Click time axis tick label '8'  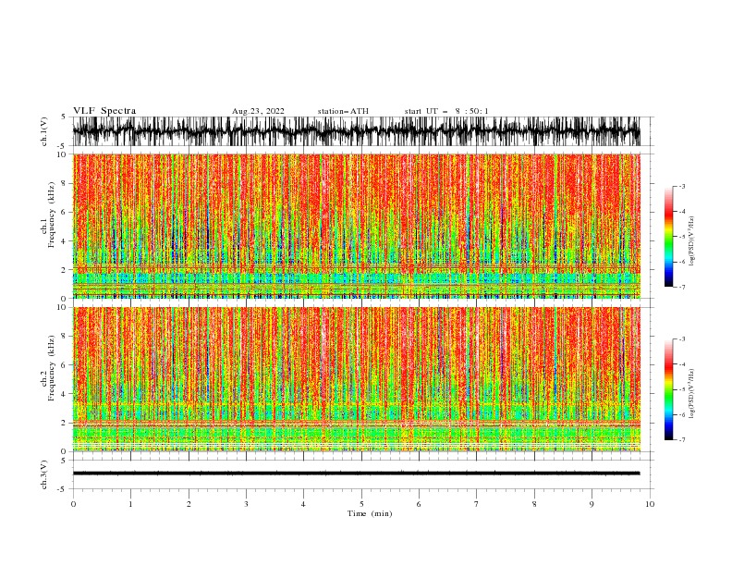[534, 504]
